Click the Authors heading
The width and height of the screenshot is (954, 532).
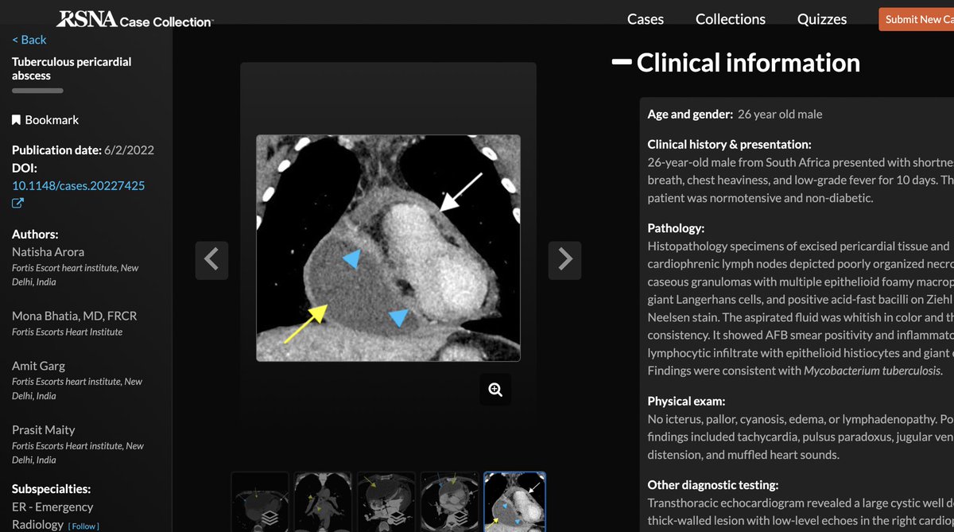click(x=35, y=234)
